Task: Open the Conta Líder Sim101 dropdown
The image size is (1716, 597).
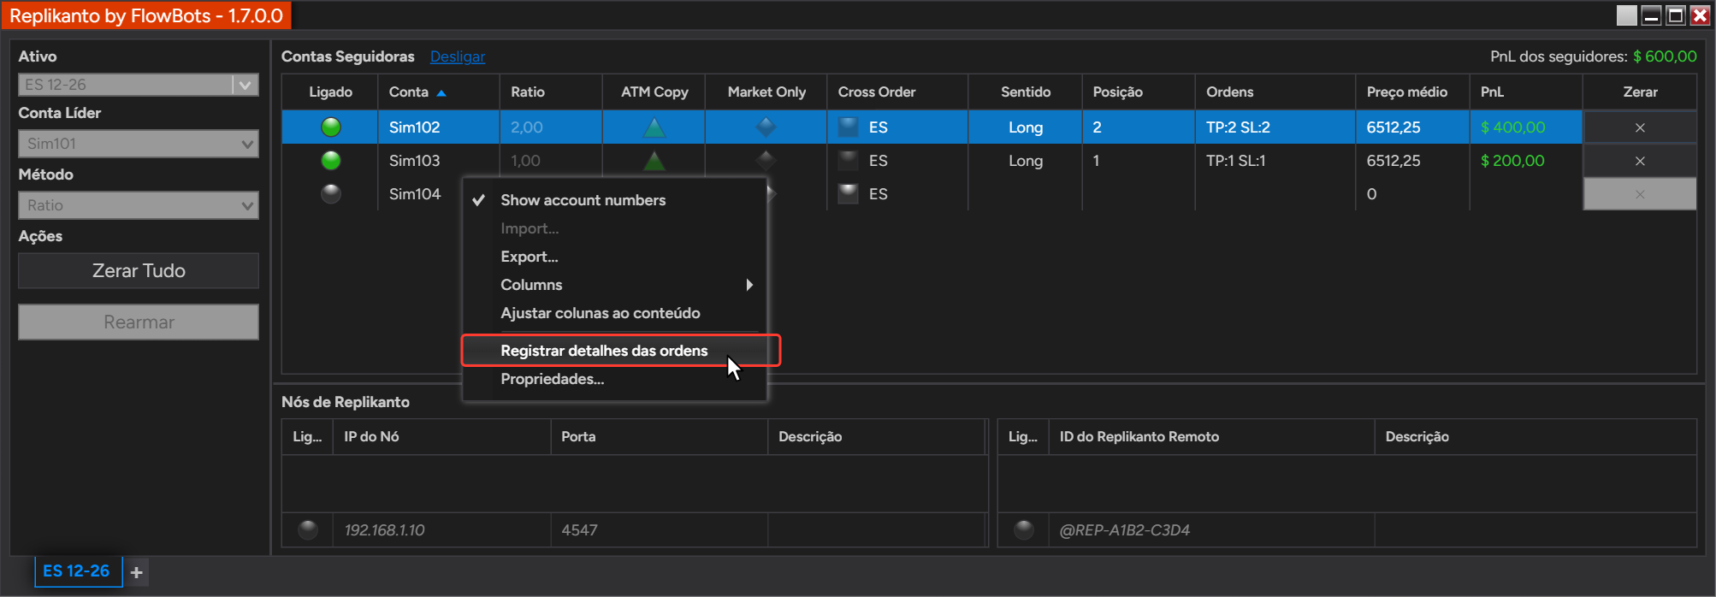Action: pyautogui.click(x=139, y=144)
